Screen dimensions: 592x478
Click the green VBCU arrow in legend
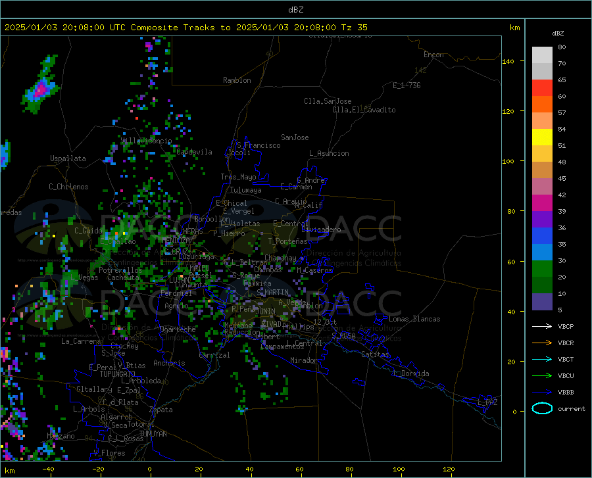point(542,376)
